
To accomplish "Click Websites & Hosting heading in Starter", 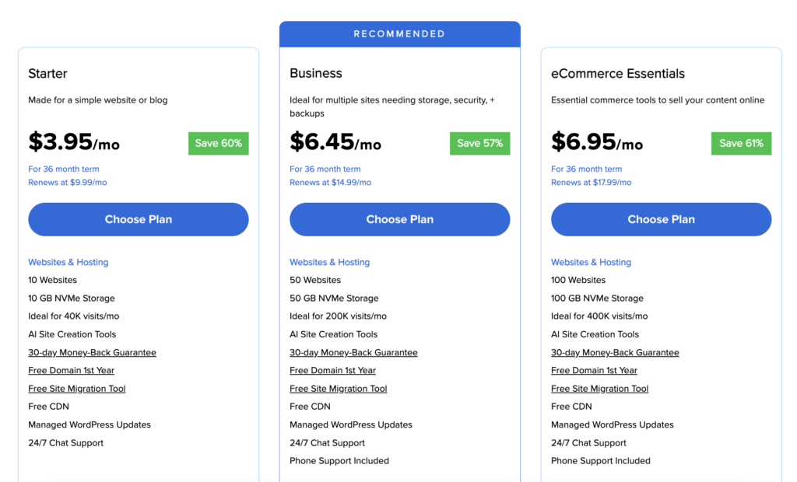I will (68, 262).
